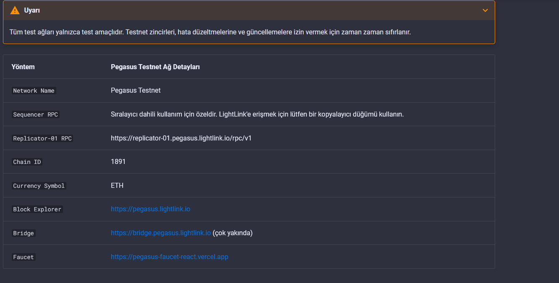The height and width of the screenshot is (283, 559).
Task: Click the Pegasus Testnet Ağ Detayları header
Action: (155, 67)
